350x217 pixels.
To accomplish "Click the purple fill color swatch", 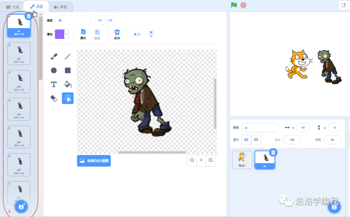I will [x=60, y=34].
